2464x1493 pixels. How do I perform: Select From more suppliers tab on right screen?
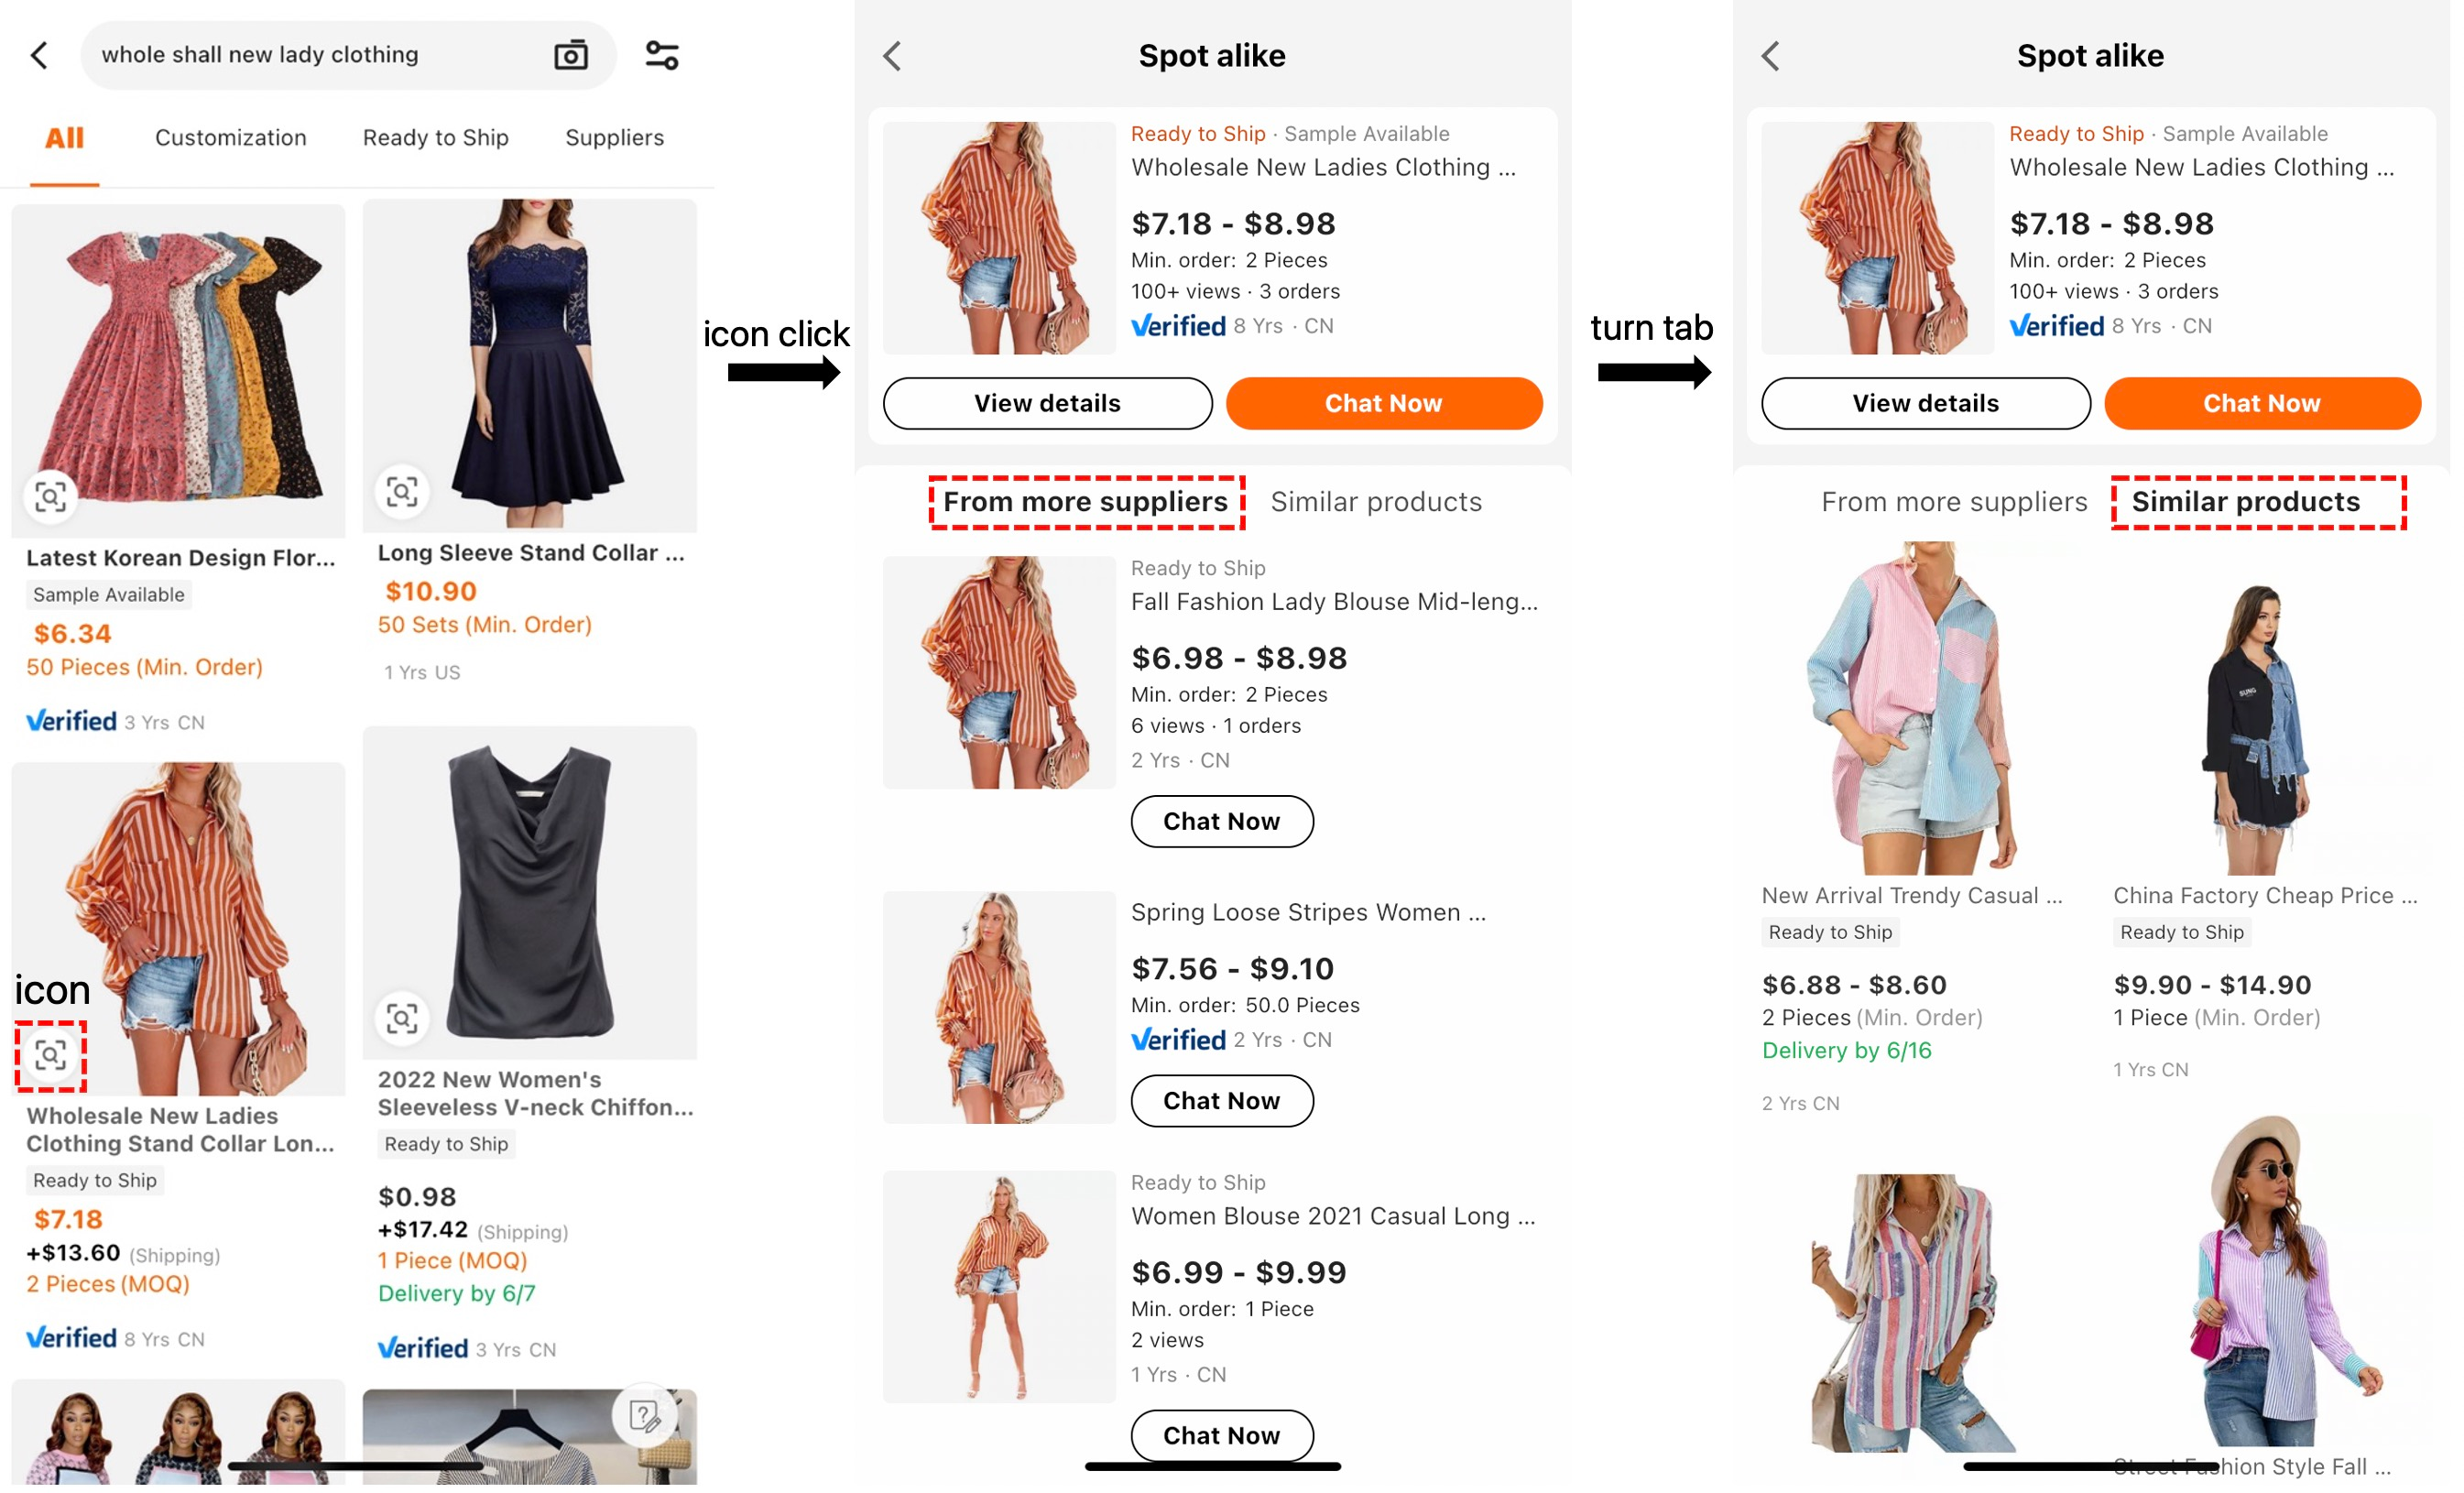click(1954, 501)
